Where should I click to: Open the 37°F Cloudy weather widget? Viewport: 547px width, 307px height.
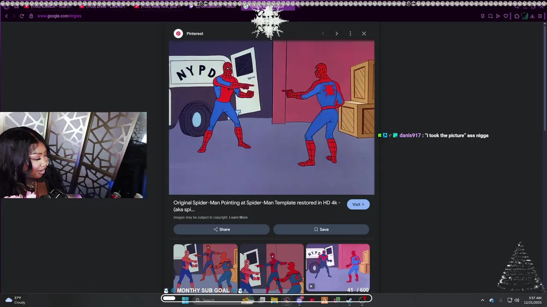15,300
